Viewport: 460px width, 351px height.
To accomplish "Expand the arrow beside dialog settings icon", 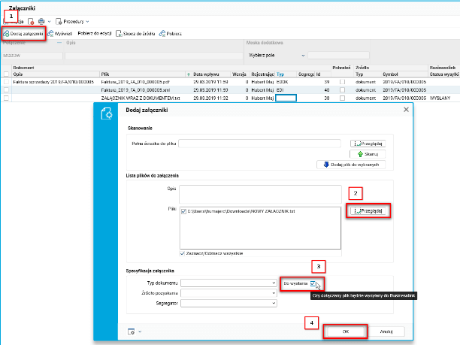I will click(140, 331).
